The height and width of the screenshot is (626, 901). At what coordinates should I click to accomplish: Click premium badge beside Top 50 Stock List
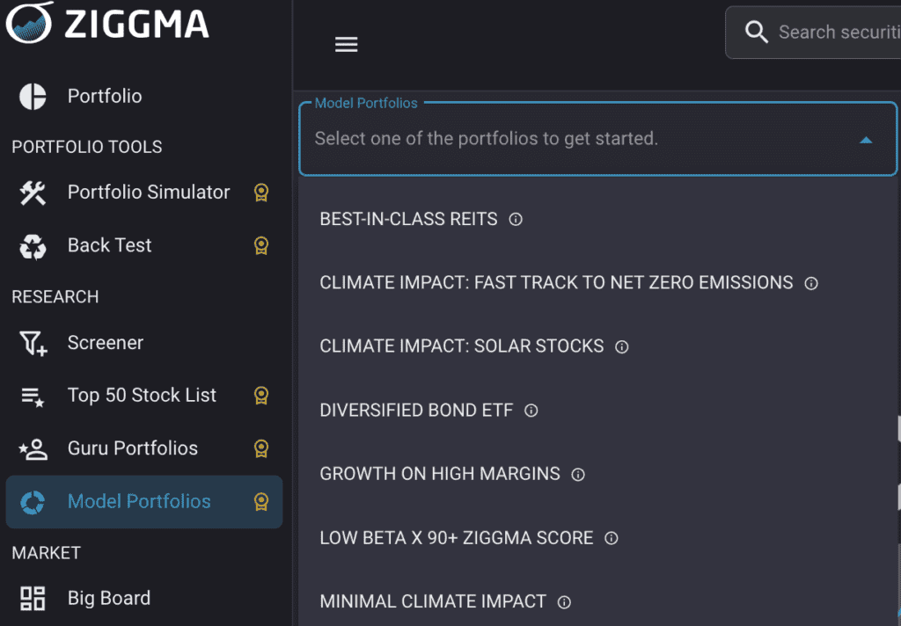pos(261,396)
